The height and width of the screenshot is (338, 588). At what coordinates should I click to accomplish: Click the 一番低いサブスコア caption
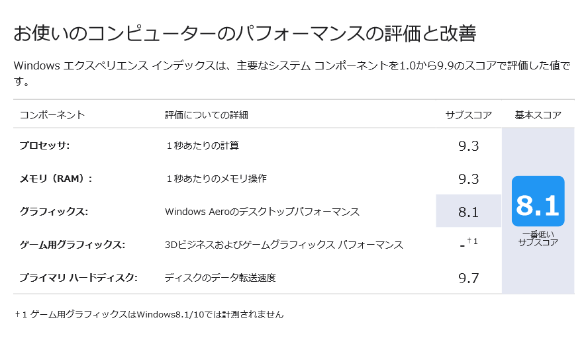[x=538, y=238]
